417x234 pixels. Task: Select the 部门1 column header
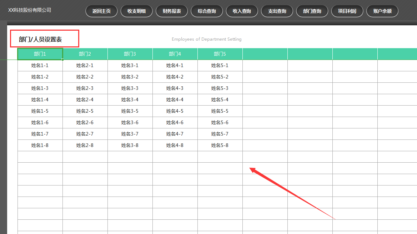pos(40,54)
